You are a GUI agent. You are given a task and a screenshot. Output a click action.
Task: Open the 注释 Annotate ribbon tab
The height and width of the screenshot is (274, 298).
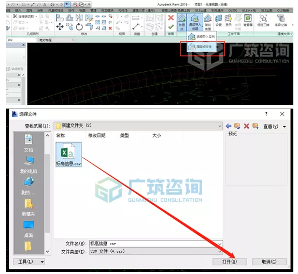point(29,10)
